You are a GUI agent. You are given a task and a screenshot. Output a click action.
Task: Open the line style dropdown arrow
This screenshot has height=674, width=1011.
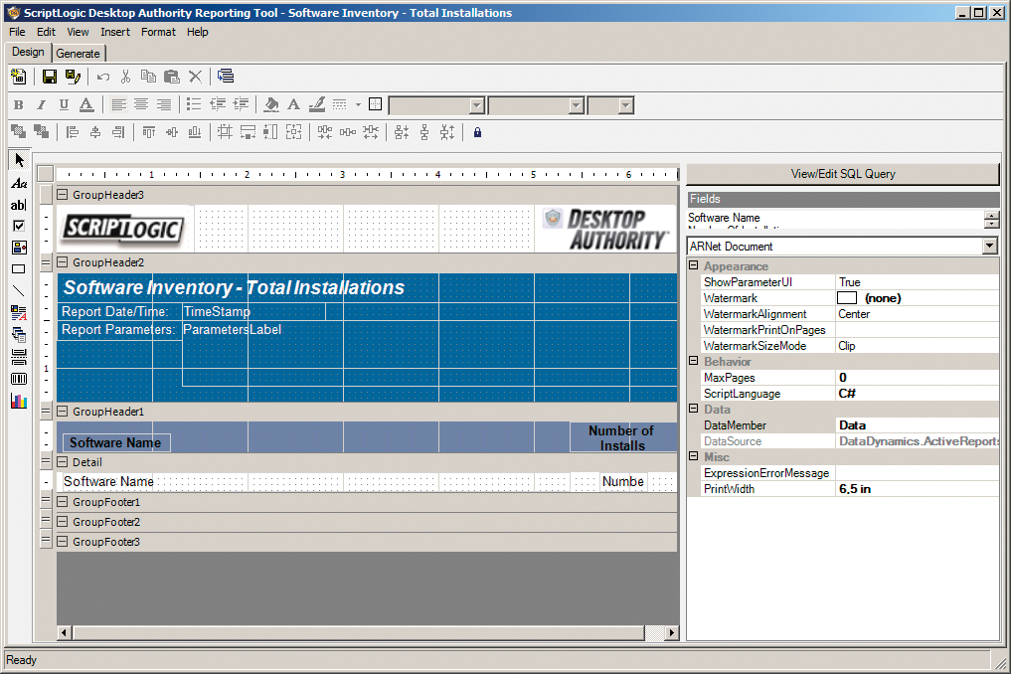[x=358, y=104]
